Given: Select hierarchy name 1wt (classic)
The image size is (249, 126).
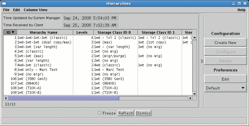Looking at the screenshot, I should (x=30, y=51).
